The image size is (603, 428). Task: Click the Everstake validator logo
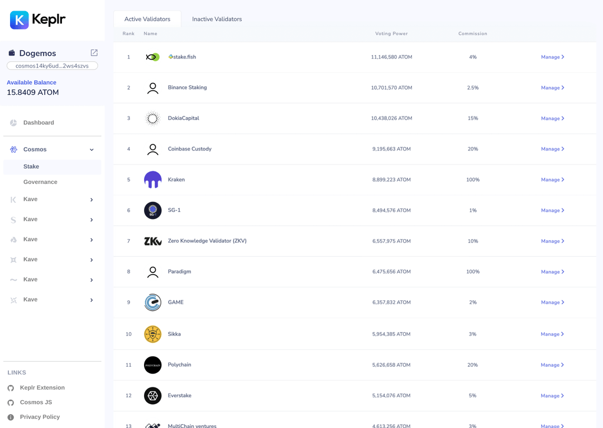tap(152, 396)
